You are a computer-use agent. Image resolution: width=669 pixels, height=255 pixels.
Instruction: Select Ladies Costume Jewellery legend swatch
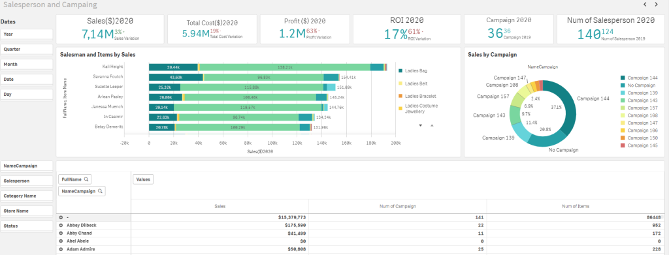tap(400, 108)
